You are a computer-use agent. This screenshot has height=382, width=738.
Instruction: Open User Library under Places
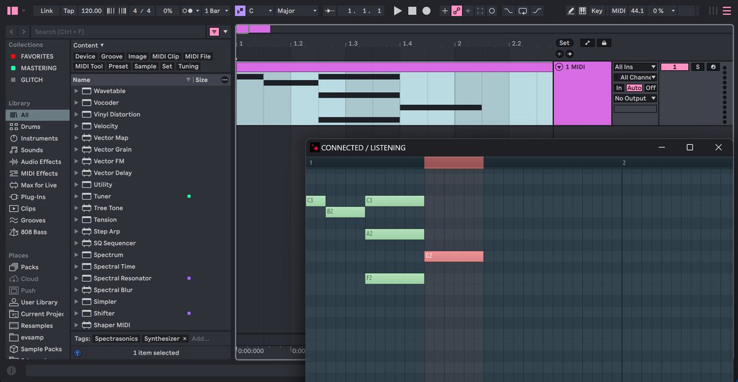39,302
